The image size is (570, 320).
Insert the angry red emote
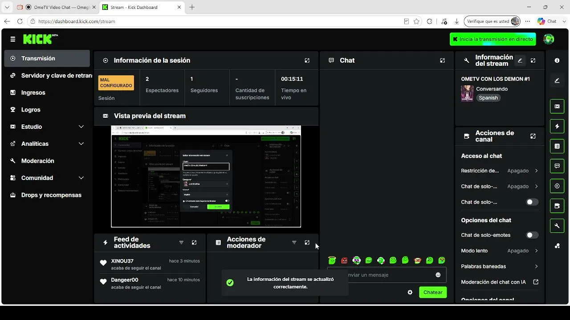pos(344,260)
